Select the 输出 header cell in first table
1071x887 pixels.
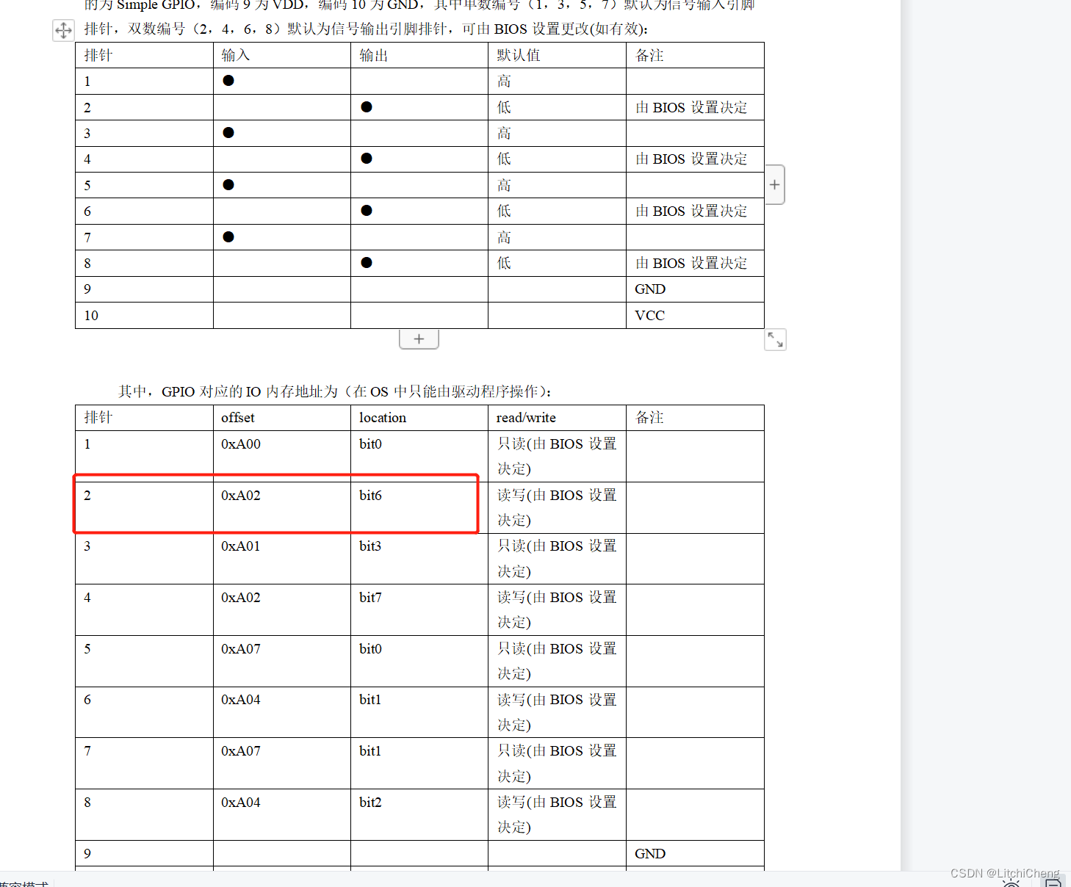pyautogui.click(x=419, y=55)
